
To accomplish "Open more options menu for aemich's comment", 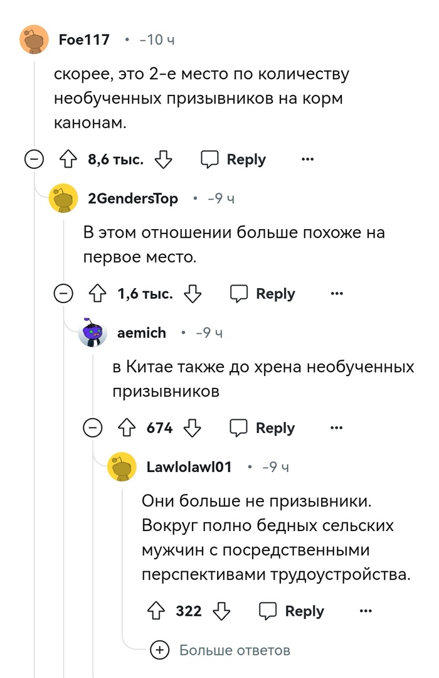I will point(337,428).
